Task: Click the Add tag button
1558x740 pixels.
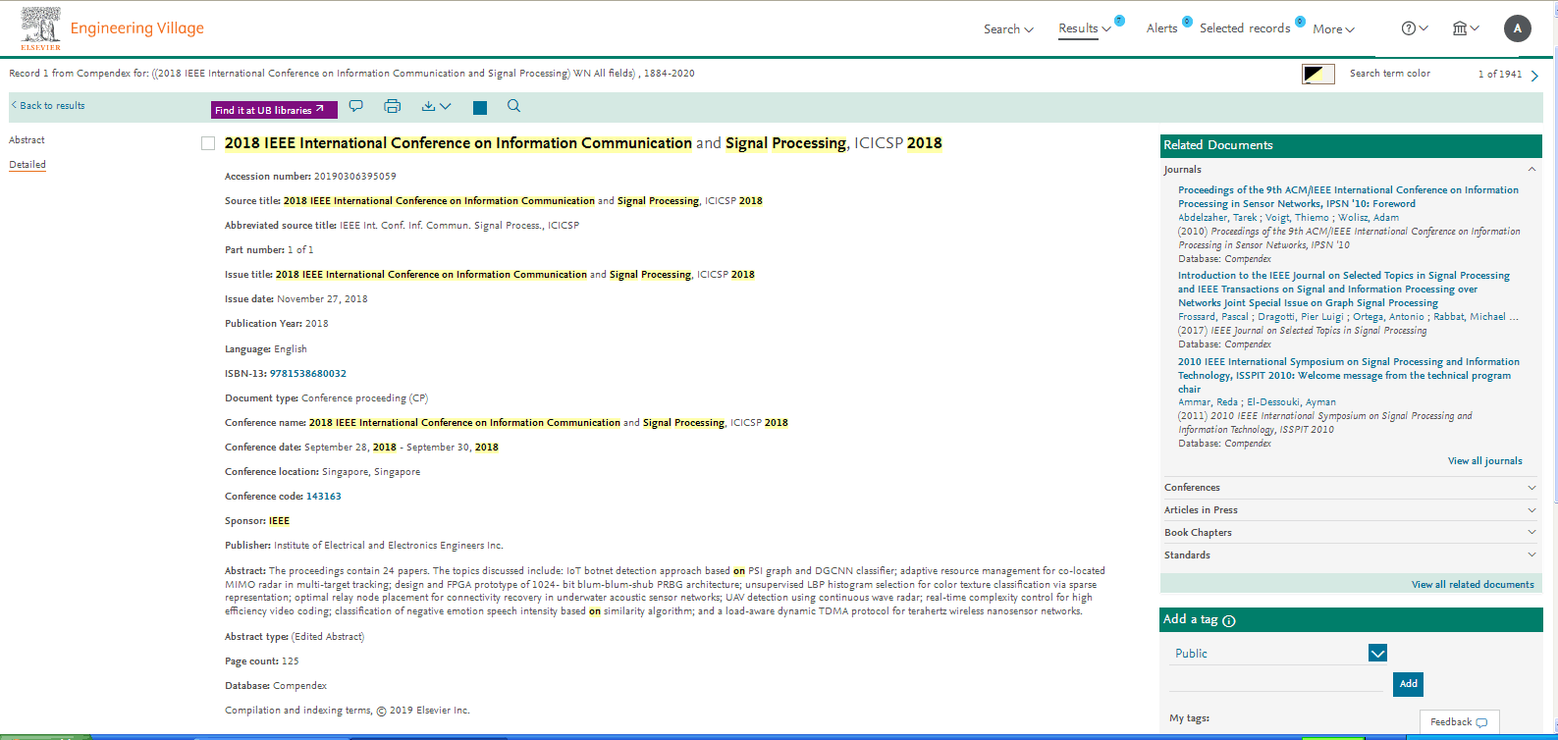Action: [1408, 684]
